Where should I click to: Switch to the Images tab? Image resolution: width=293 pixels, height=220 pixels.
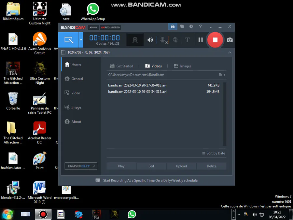(182, 66)
